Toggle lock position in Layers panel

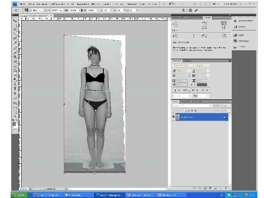point(192,111)
